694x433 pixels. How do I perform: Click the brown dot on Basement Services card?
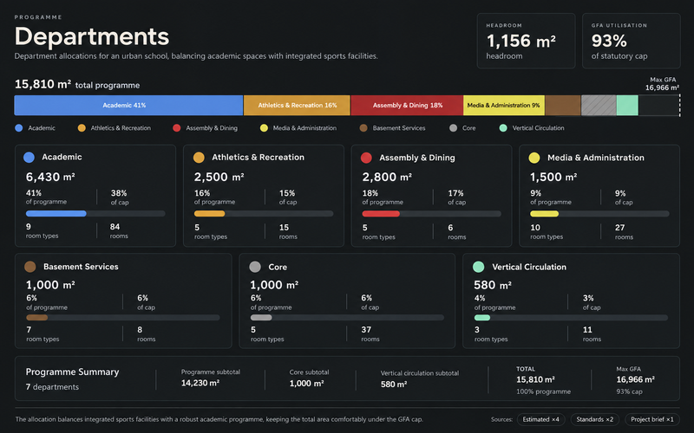coord(30,267)
